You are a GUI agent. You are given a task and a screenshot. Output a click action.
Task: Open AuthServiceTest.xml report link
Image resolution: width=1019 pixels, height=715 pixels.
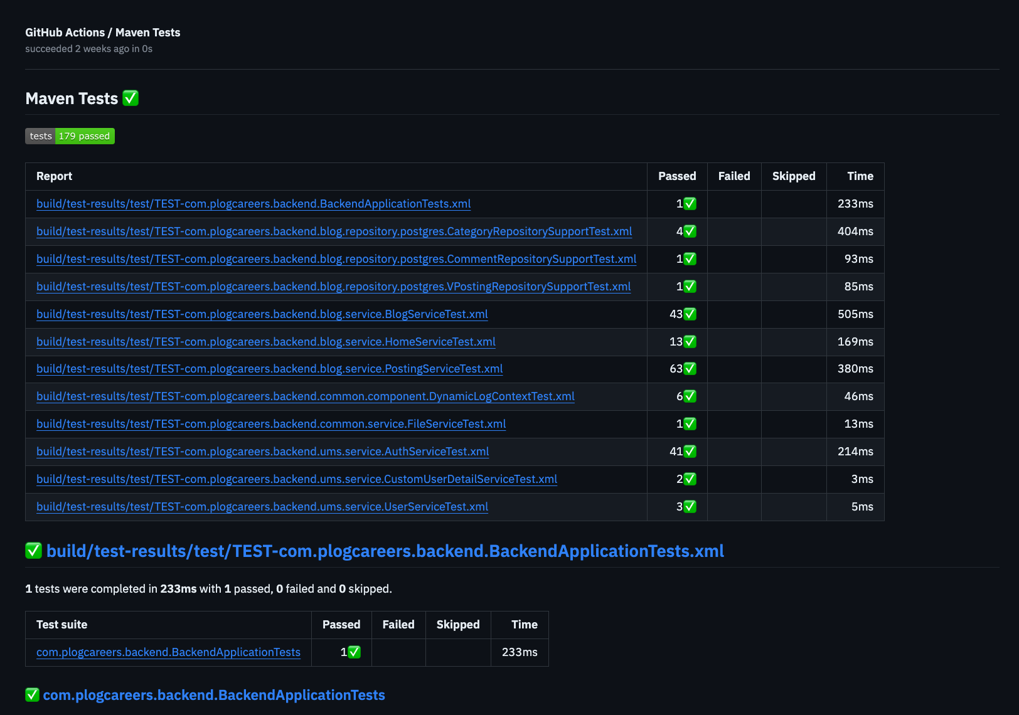tap(262, 452)
